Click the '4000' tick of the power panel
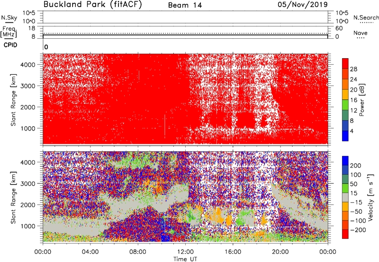This screenshot has height=262, width=379. pos(28,65)
